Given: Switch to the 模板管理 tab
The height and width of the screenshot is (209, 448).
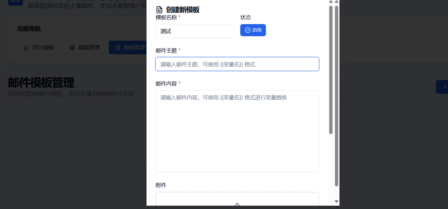Looking at the screenshot, I should (128, 48).
